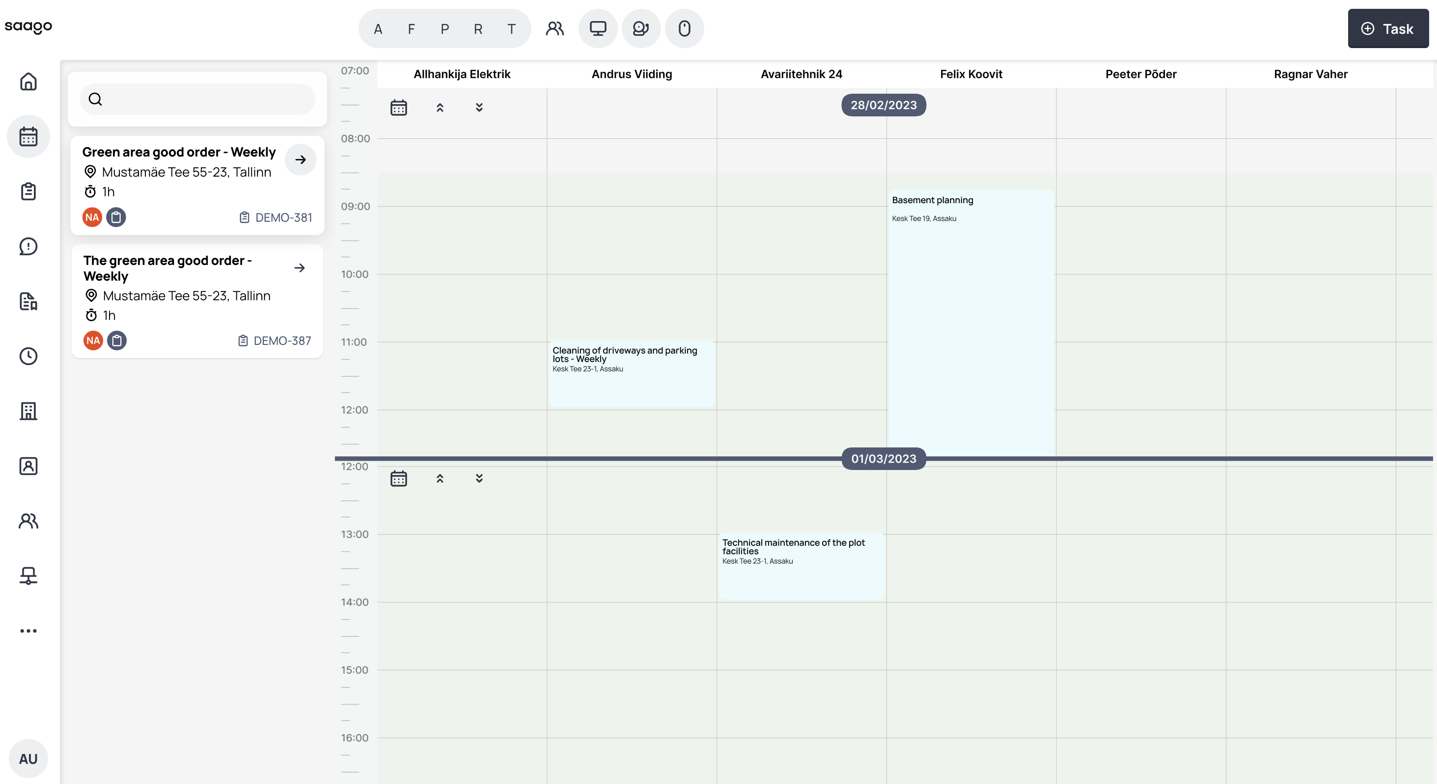1437x784 pixels.
Task: Click the ellipsis menu at sidebar bottom
Action: point(28,630)
